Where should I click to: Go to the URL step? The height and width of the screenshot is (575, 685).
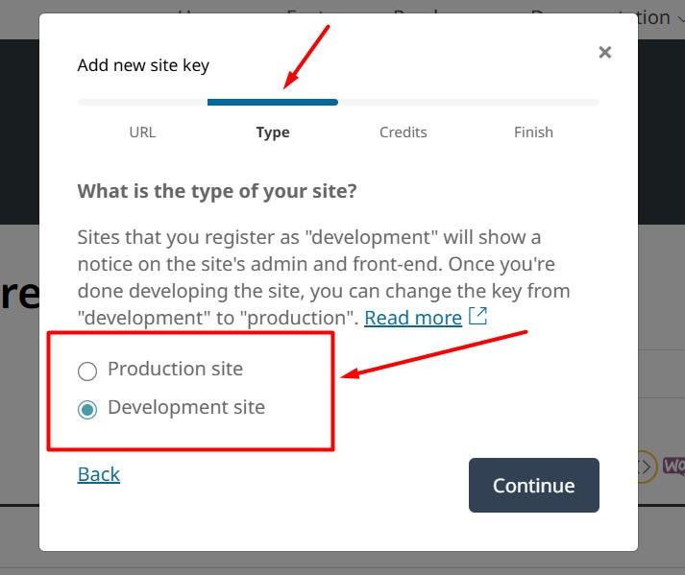click(x=142, y=132)
